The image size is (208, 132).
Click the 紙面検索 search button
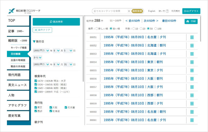coord(56,22)
